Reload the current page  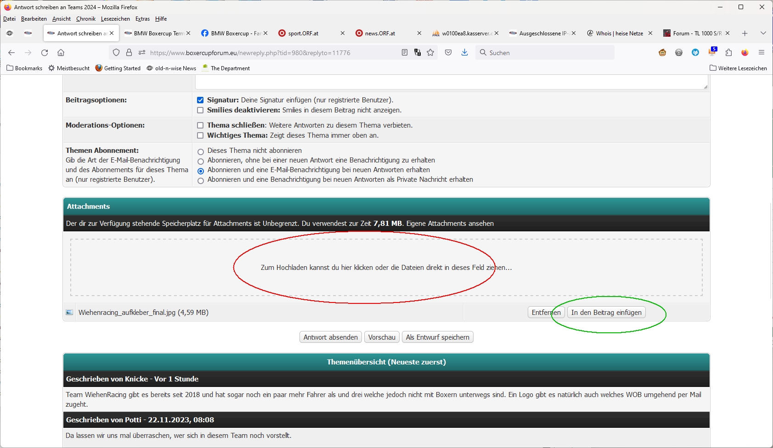point(45,53)
